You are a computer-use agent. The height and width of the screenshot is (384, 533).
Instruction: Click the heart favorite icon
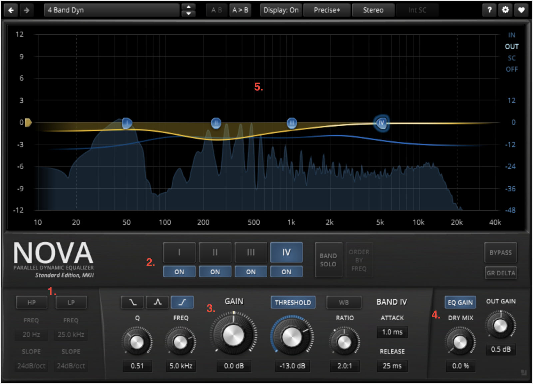[521, 10]
